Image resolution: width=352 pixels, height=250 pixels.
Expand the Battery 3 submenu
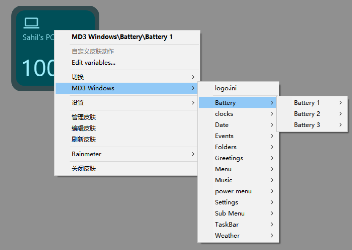(x=340, y=125)
